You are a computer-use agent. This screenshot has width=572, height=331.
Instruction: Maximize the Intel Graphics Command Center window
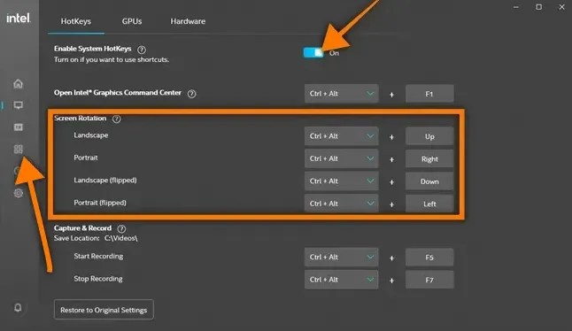pos(539,7)
